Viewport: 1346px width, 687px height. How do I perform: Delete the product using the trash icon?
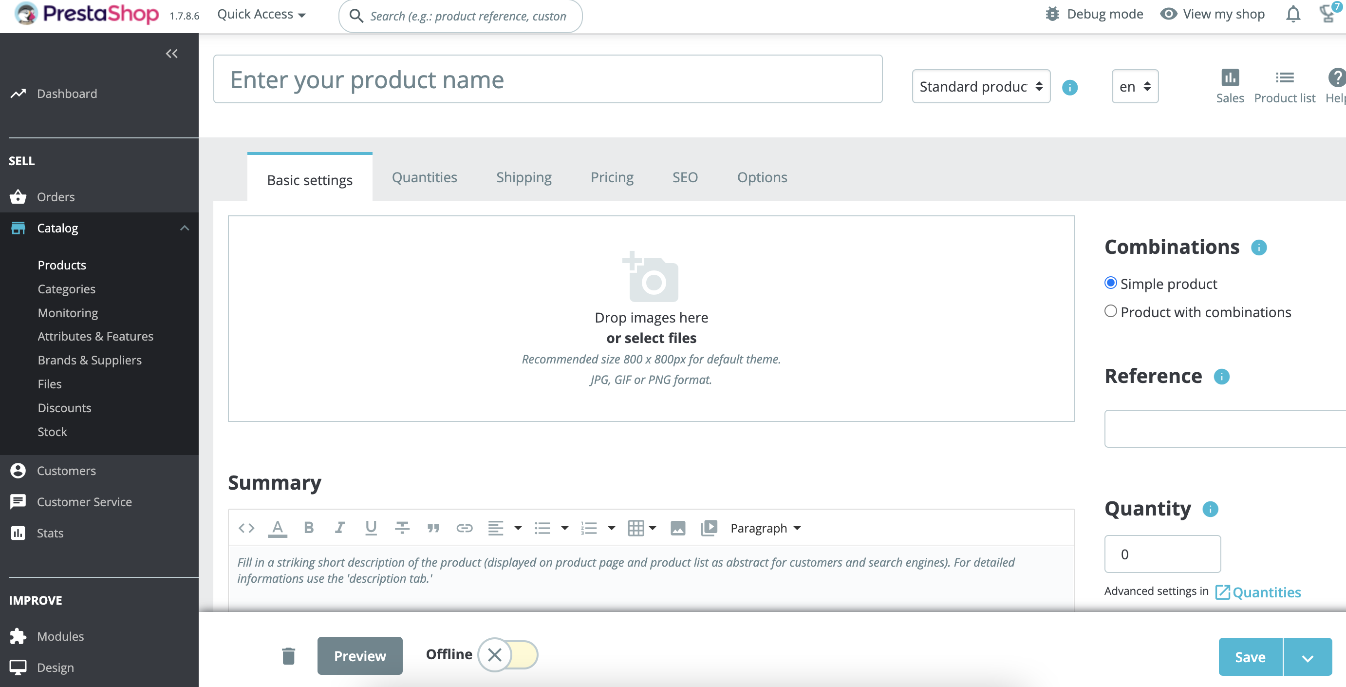pos(288,656)
